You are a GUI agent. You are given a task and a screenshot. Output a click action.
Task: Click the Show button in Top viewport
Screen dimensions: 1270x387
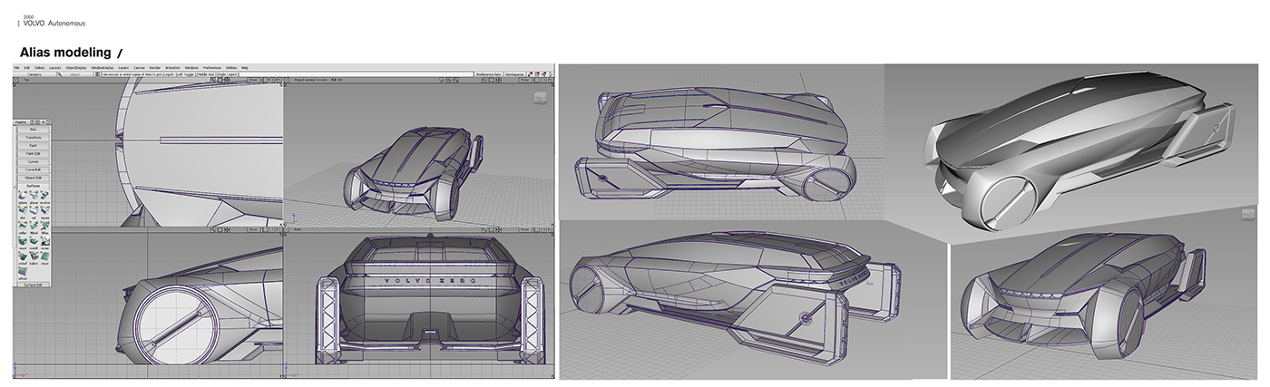click(x=253, y=80)
